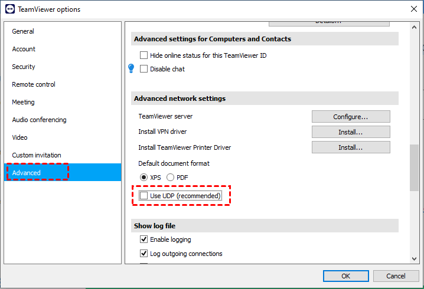
Task: Go to the Remote control category
Action: tap(34, 84)
